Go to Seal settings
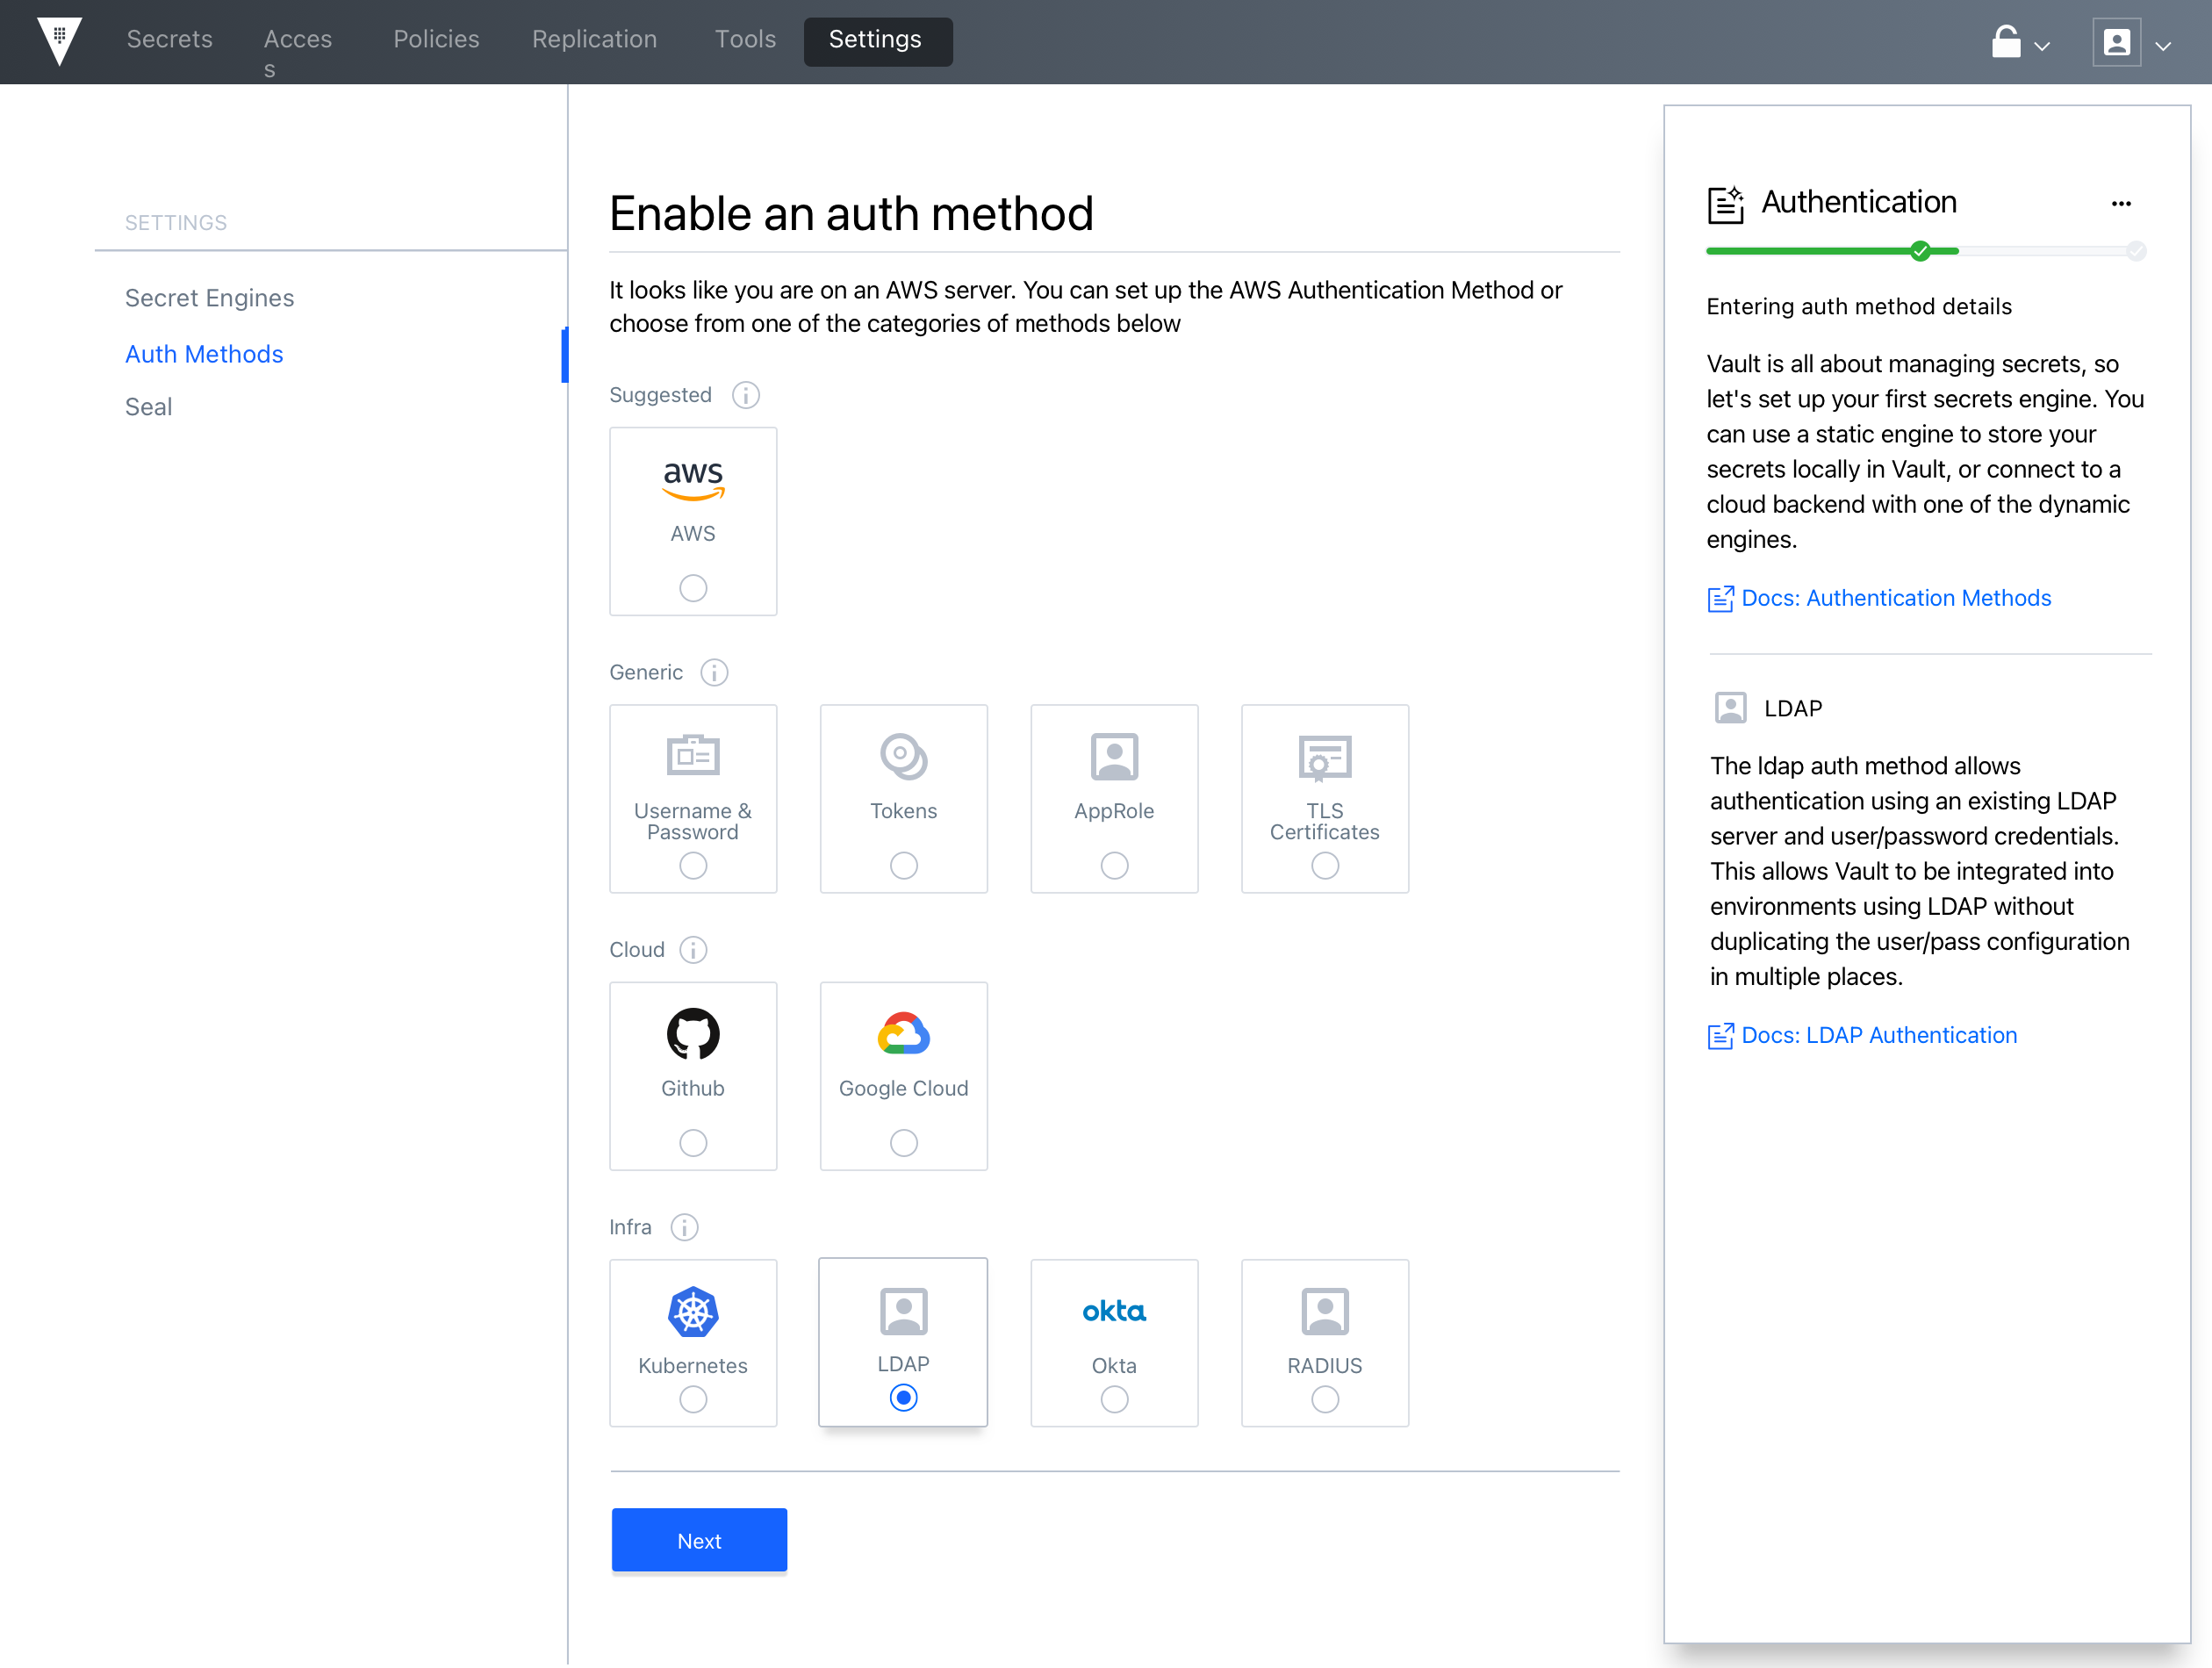Image resolution: width=2212 pixels, height=1668 pixels. [x=148, y=407]
